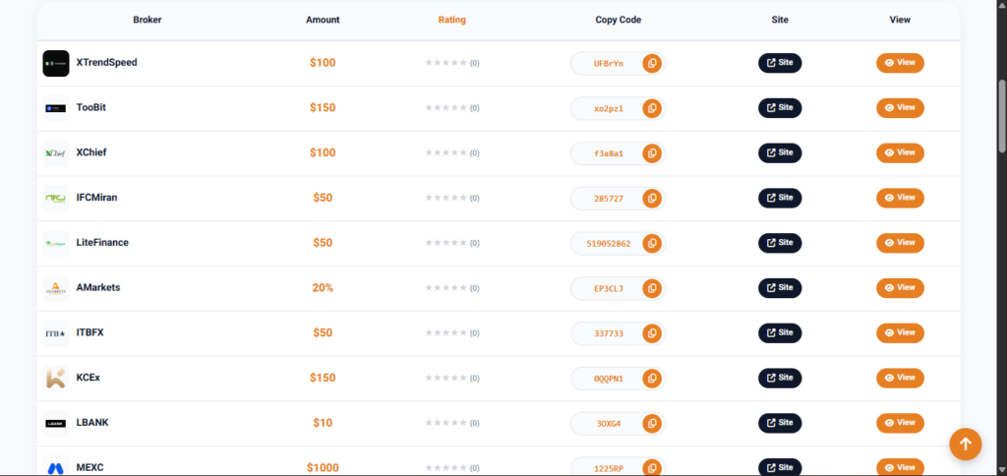Visit the LBANK Site
This screenshot has height=476, width=1007.
(x=780, y=423)
